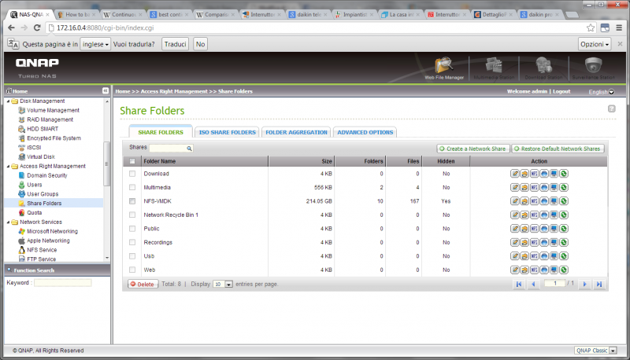The height and width of the screenshot is (360, 630).
Task: Click NFS access icon for Multimedia share
Action: pos(534,188)
